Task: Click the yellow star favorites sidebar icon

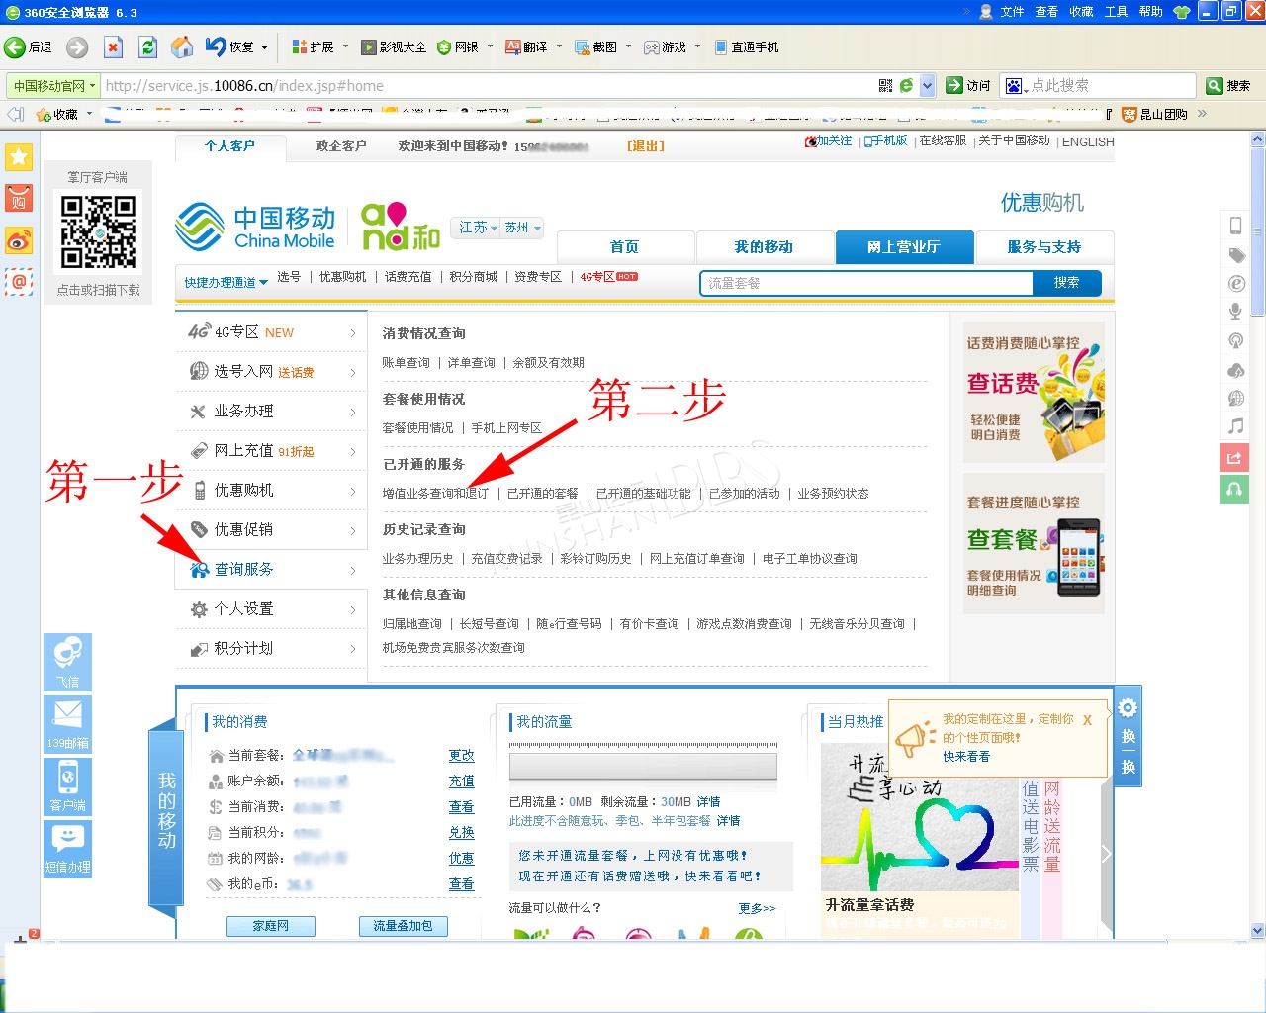Action: [19, 156]
